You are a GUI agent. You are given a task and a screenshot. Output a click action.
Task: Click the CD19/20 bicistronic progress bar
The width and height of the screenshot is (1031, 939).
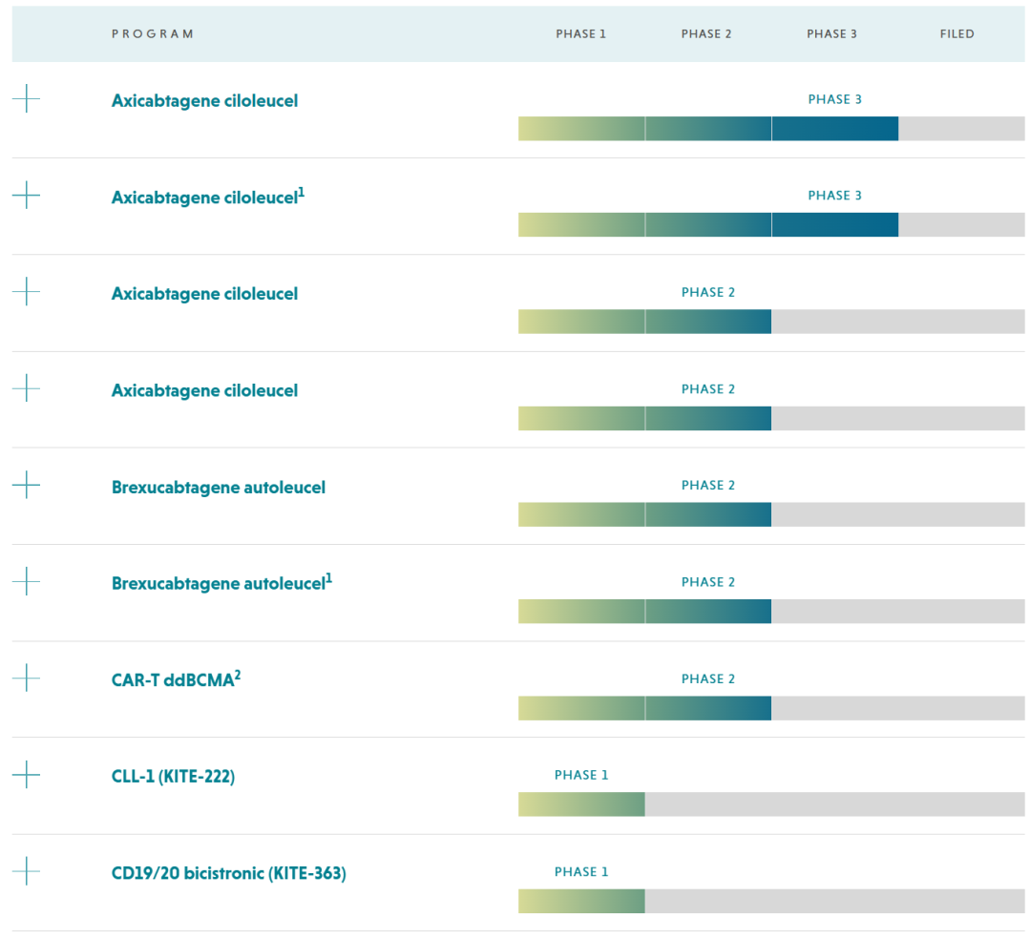(770, 901)
